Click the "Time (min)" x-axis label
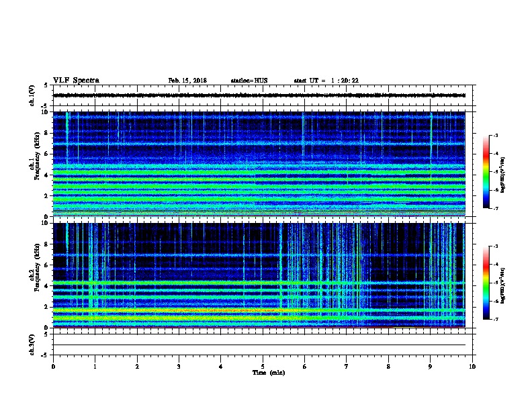The image size is (532, 411). click(x=269, y=373)
